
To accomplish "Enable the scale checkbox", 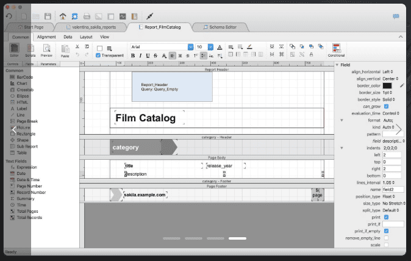I will point(386,245).
